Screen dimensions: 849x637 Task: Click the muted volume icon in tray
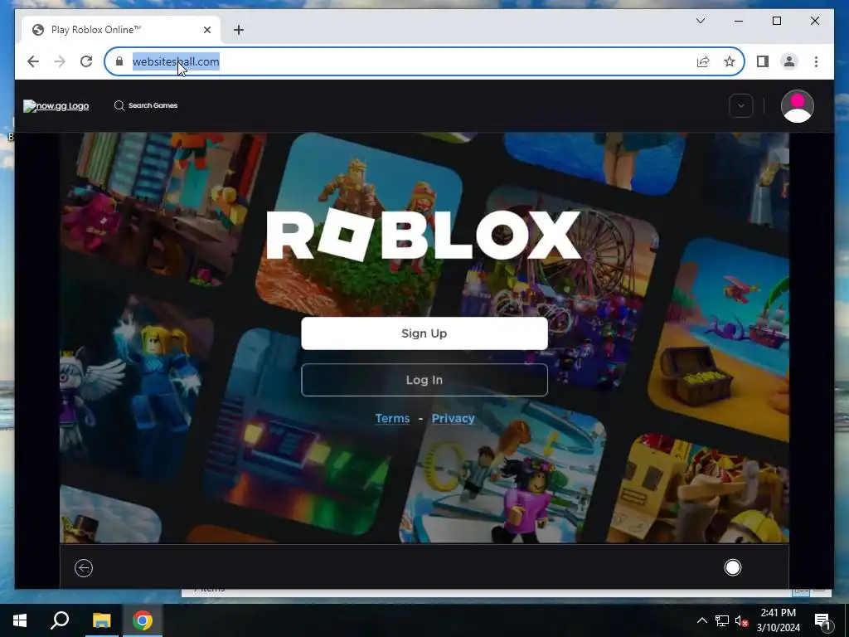[742, 620]
